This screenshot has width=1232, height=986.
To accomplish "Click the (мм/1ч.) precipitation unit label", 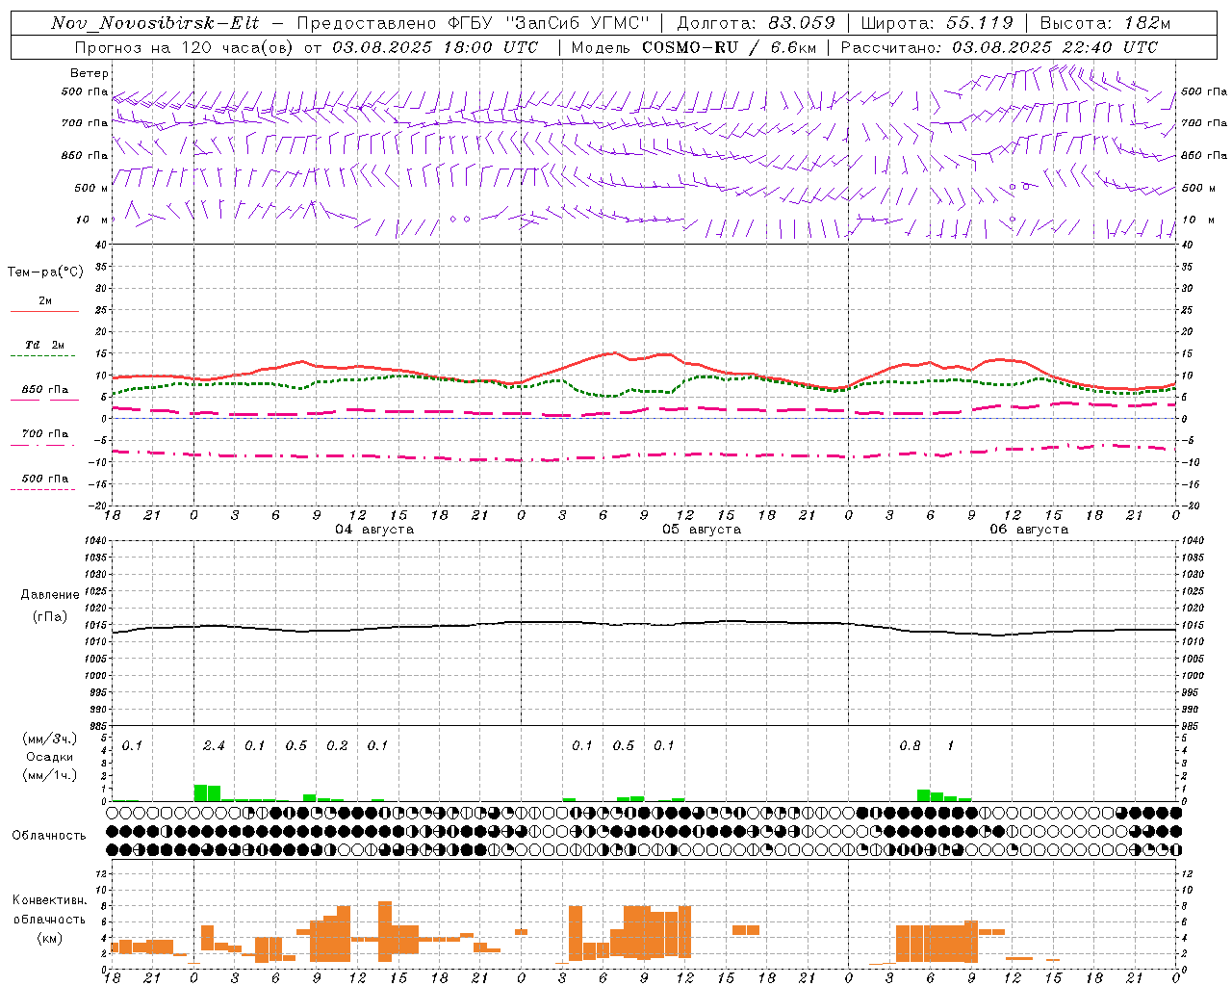I will (49, 775).
